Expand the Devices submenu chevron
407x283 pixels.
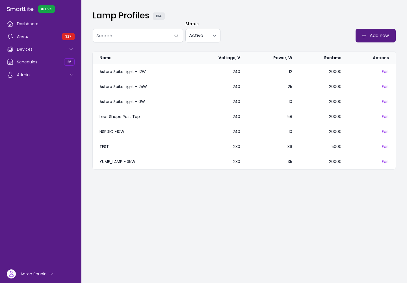71,49
